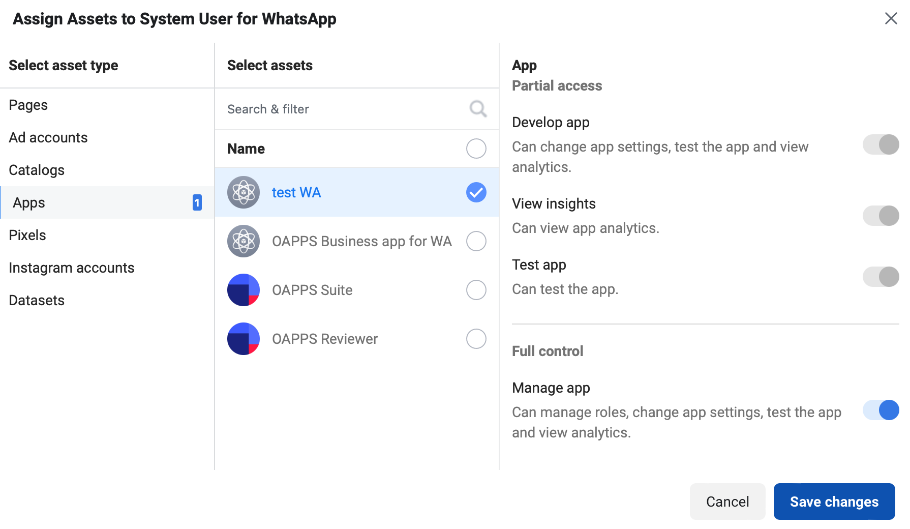Click the search magnifier icon
This screenshot has height=529, width=910.
(x=477, y=109)
